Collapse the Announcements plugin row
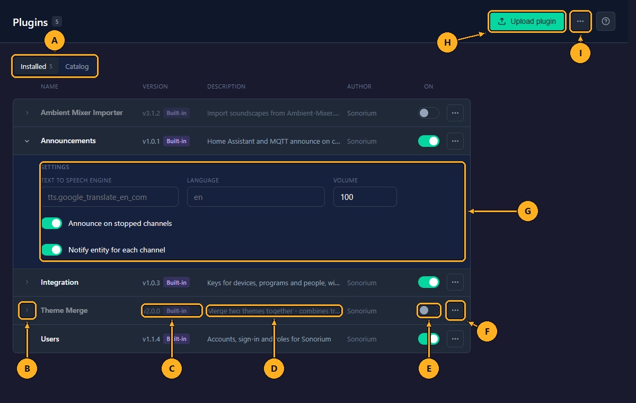This screenshot has height=403, width=636. pos(27,141)
